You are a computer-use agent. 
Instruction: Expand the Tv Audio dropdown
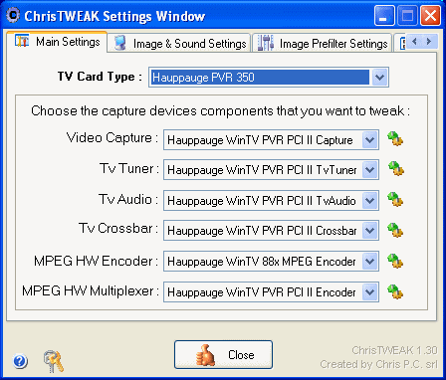coord(369,200)
